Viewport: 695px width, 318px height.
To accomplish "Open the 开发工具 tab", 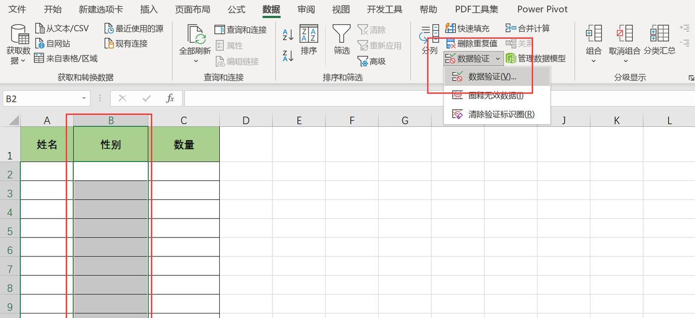I will pos(385,9).
